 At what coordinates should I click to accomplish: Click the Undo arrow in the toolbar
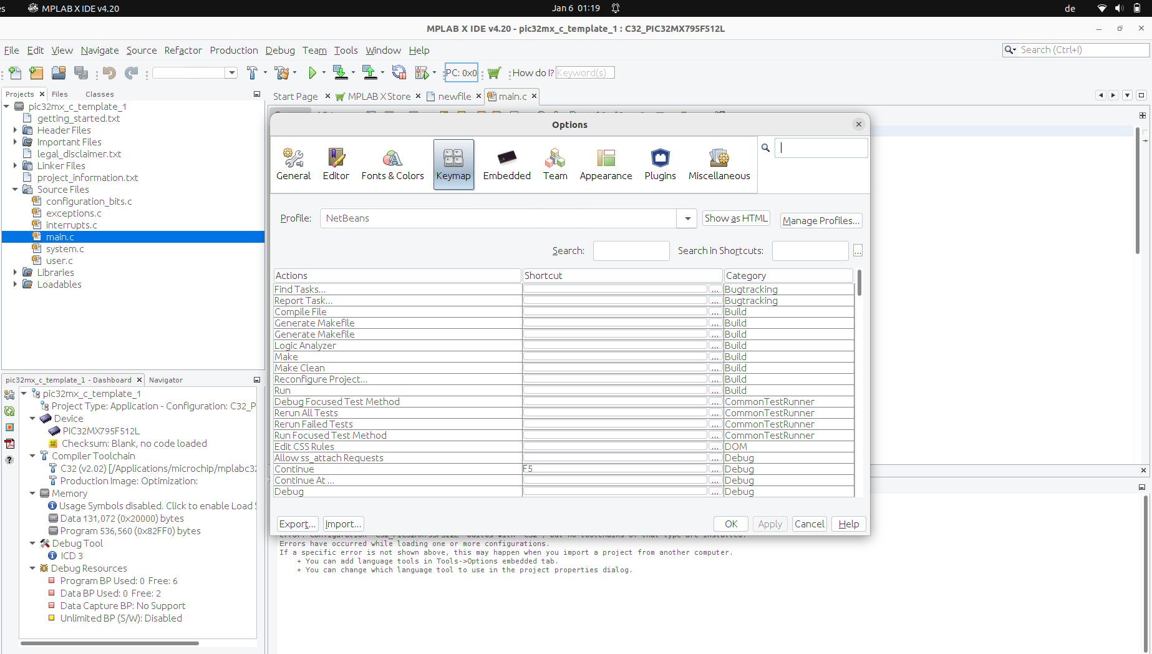point(109,73)
